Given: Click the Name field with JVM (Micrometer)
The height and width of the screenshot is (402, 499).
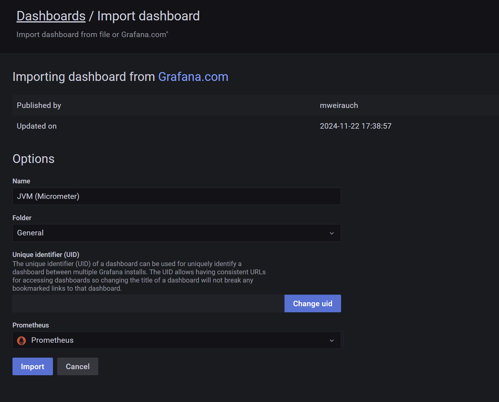Looking at the screenshot, I should [x=176, y=196].
